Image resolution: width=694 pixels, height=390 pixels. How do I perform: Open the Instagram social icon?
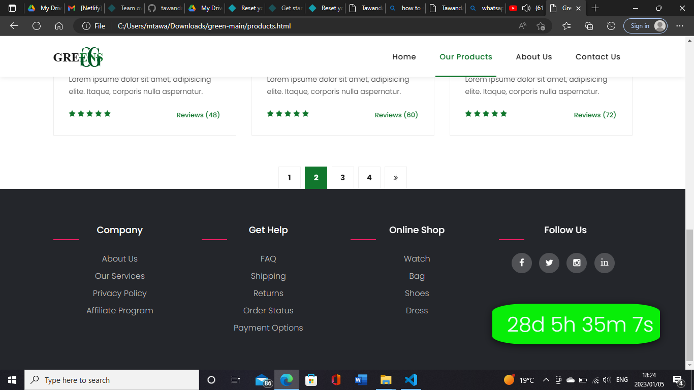coord(577,263)
